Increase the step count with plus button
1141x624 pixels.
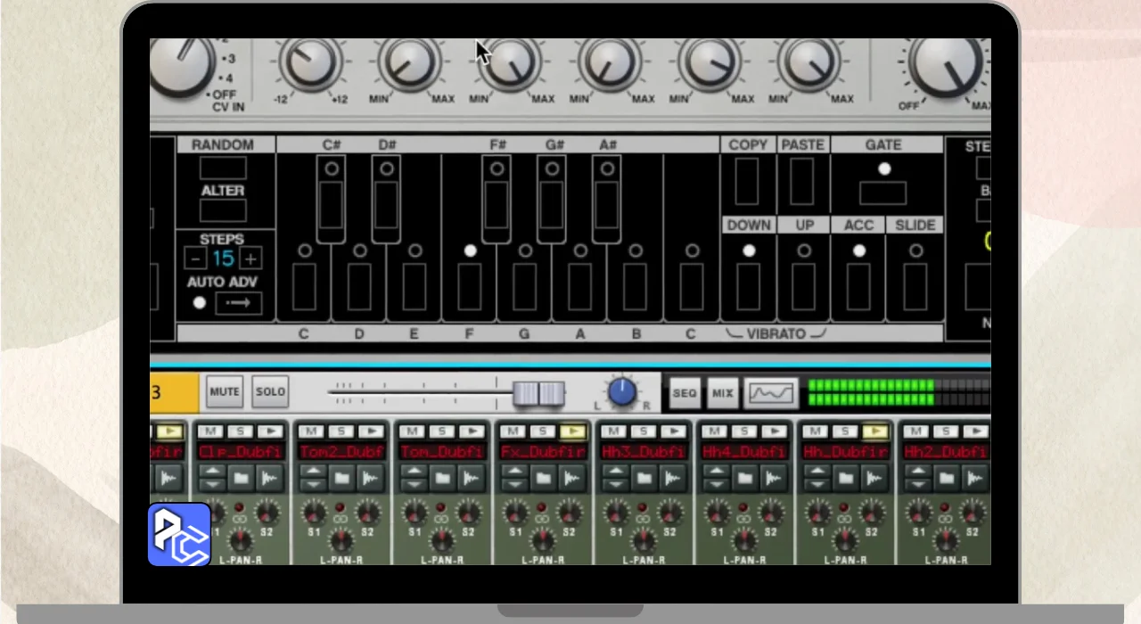[x=251, y=259]
